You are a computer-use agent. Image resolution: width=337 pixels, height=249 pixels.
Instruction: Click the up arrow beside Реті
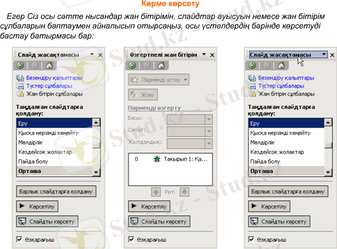point(156,192)
